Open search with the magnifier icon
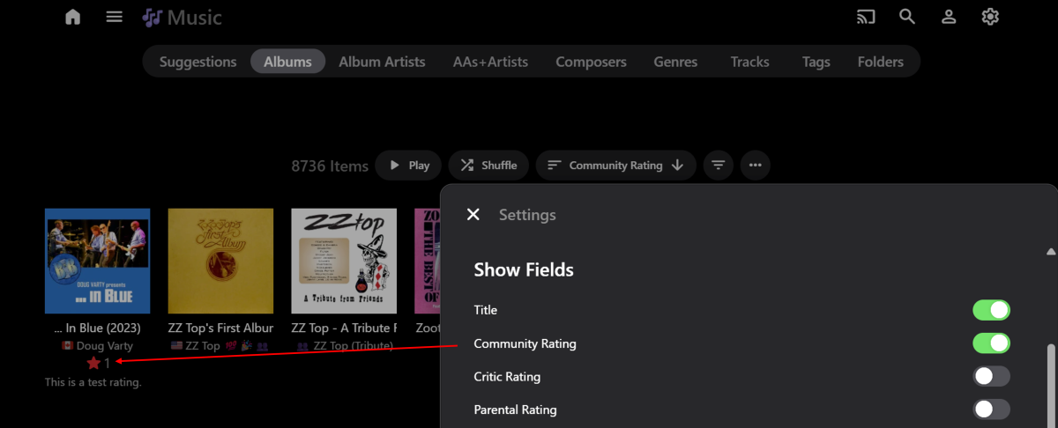 pos(907,17)
